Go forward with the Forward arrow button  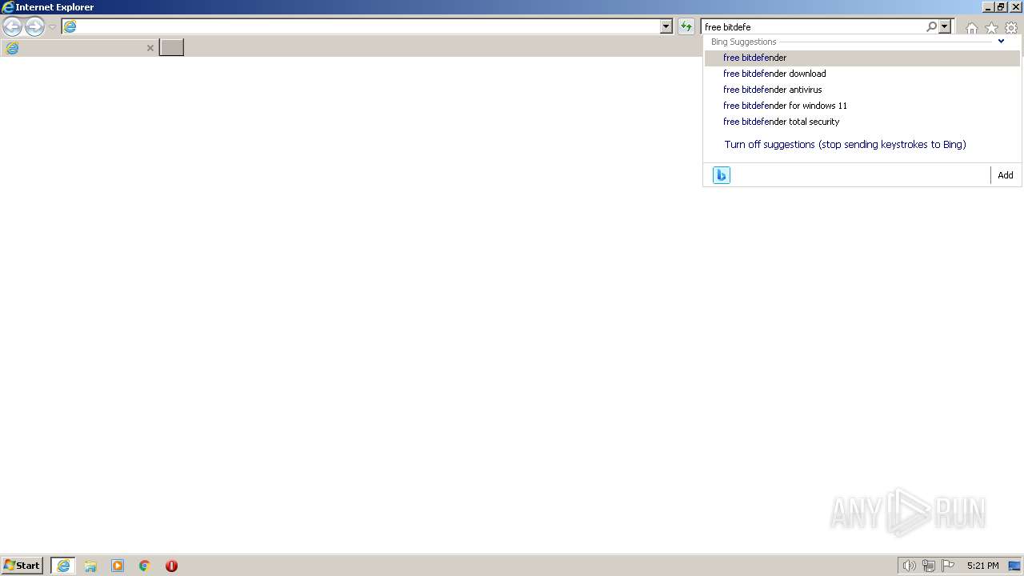click(34, 27)
